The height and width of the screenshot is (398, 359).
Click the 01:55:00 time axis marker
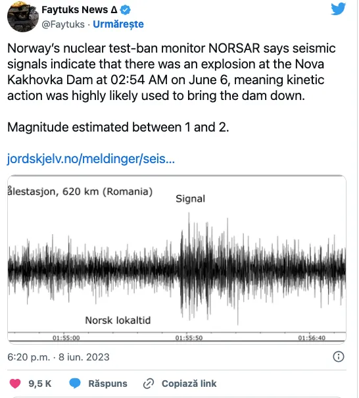point(66,338)
